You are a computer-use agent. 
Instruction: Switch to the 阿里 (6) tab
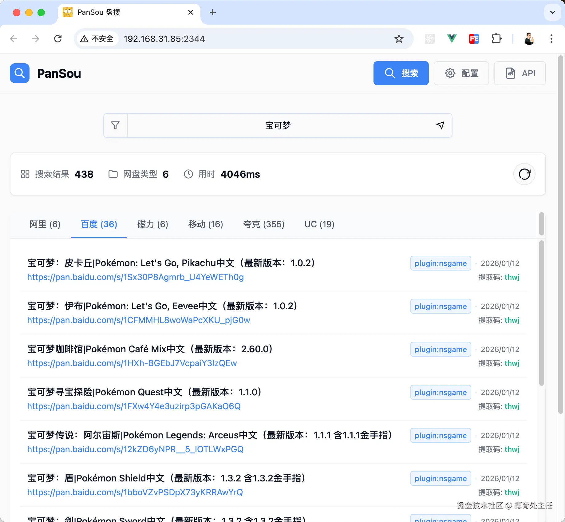45,224
